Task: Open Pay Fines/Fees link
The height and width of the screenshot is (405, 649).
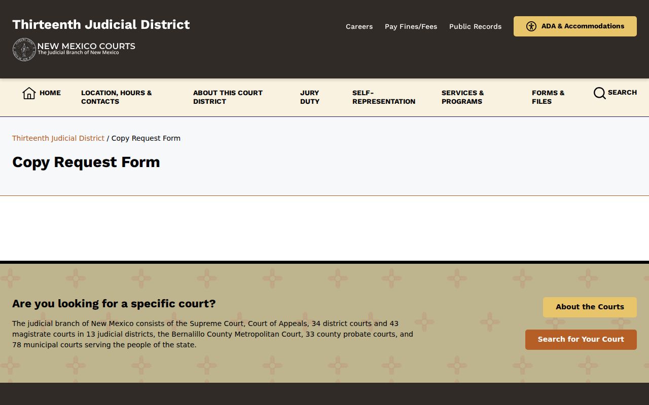Action: click(411, 26)
